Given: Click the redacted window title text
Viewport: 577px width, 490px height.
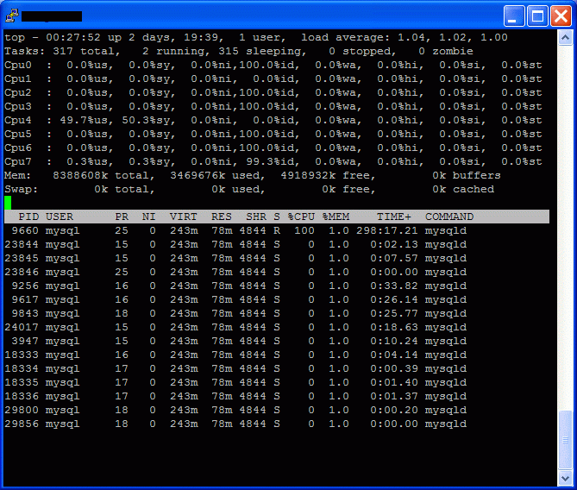Looking at the screenshot, I should coord(52,16).
